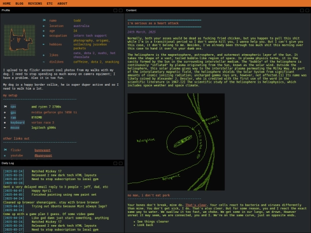Screen dimensions: 311x233
Task: Click first window button of Profile panel
Action: click(115, 10)
